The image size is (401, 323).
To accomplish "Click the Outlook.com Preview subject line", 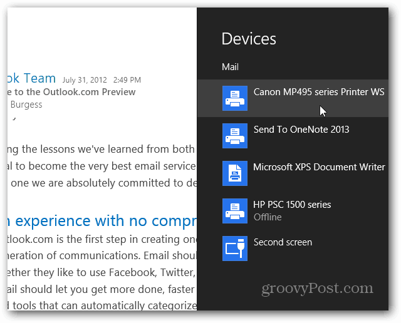I will 71,92.
